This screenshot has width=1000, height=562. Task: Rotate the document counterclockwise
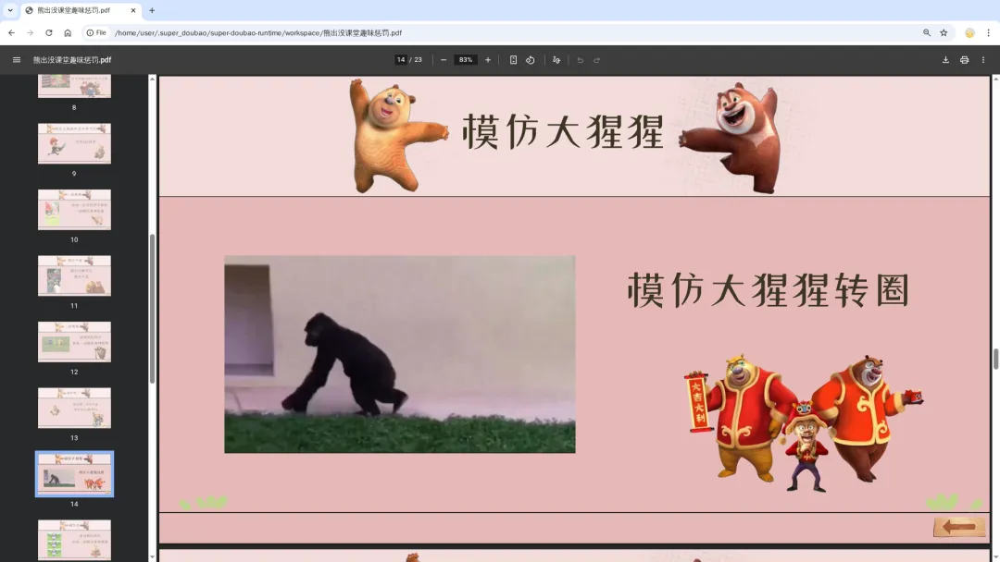tap(530, 60)
